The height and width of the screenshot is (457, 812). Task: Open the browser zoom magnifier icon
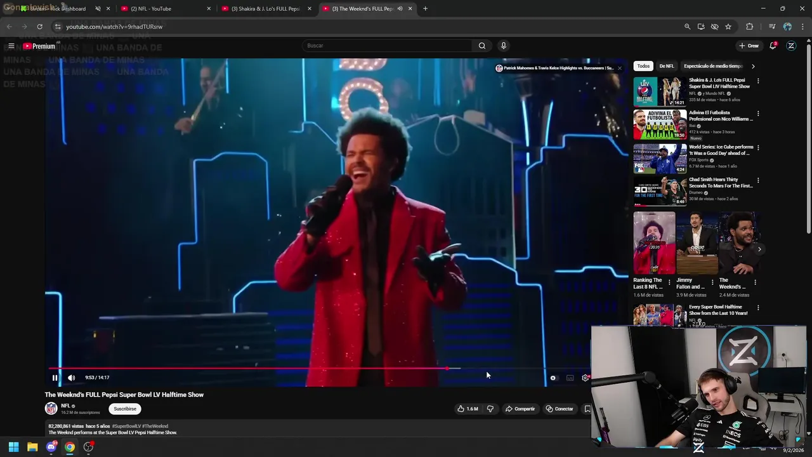[687, 27]
